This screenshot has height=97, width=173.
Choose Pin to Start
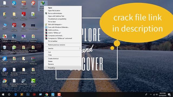pos(63,22)
